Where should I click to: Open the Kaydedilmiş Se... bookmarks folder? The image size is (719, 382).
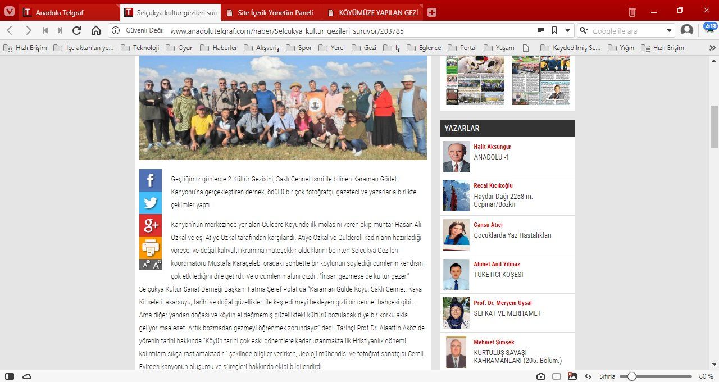[571, 48]
